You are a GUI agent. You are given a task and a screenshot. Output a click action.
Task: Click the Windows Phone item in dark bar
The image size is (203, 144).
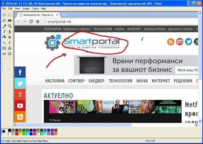[155, 29]
